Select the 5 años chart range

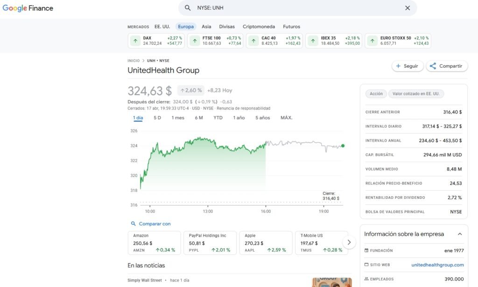tap(262, 118)
